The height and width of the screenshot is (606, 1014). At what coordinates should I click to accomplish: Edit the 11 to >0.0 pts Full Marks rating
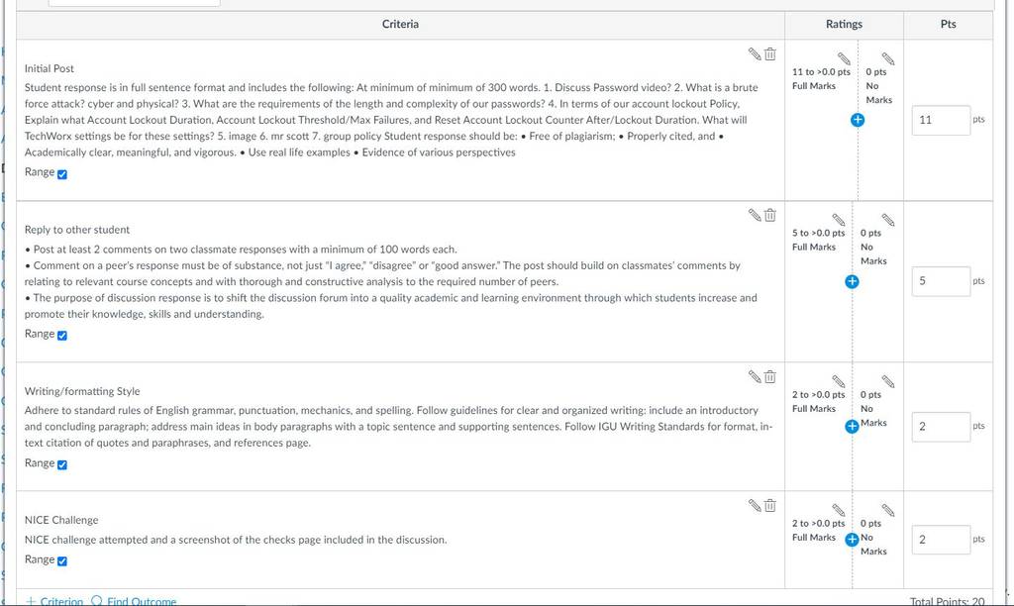(844, 58)
